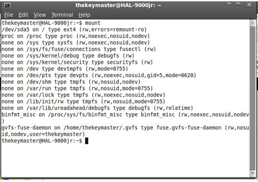Click the /sys/kernel/debug mount line

(68, 56)
